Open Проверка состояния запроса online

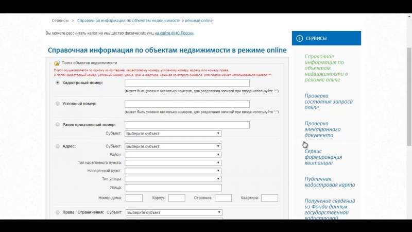click(x=329, y=102)
